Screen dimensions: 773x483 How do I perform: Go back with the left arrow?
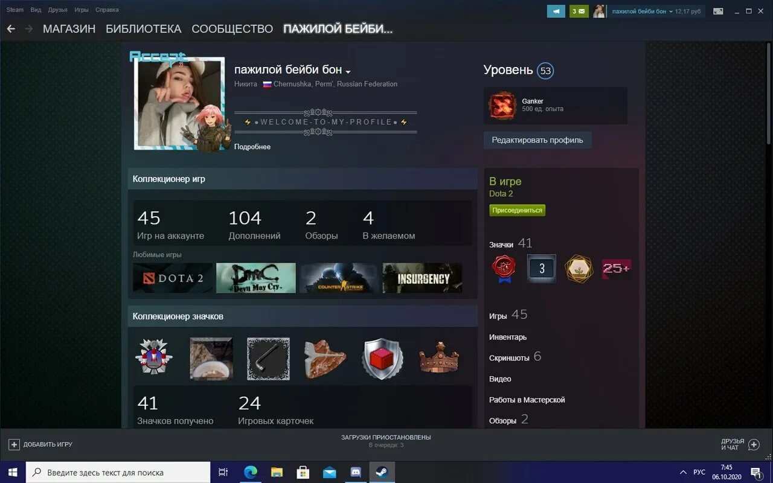[11, 29]
